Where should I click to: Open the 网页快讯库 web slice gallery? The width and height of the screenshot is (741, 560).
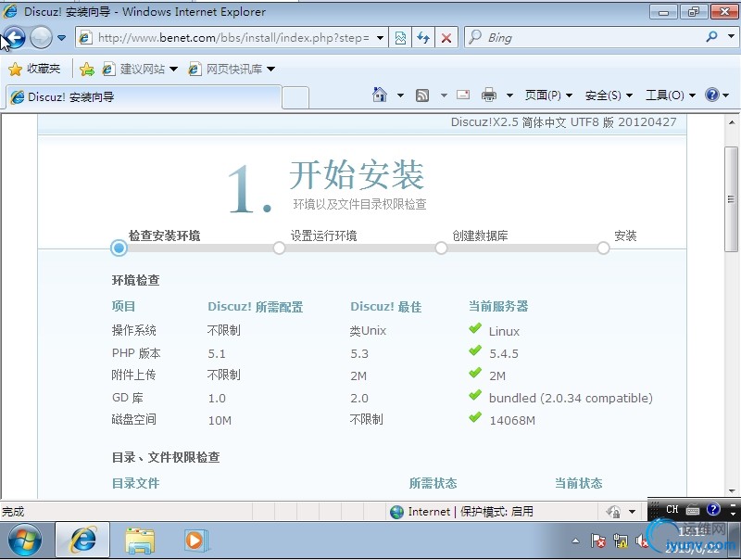click(232, 69)
